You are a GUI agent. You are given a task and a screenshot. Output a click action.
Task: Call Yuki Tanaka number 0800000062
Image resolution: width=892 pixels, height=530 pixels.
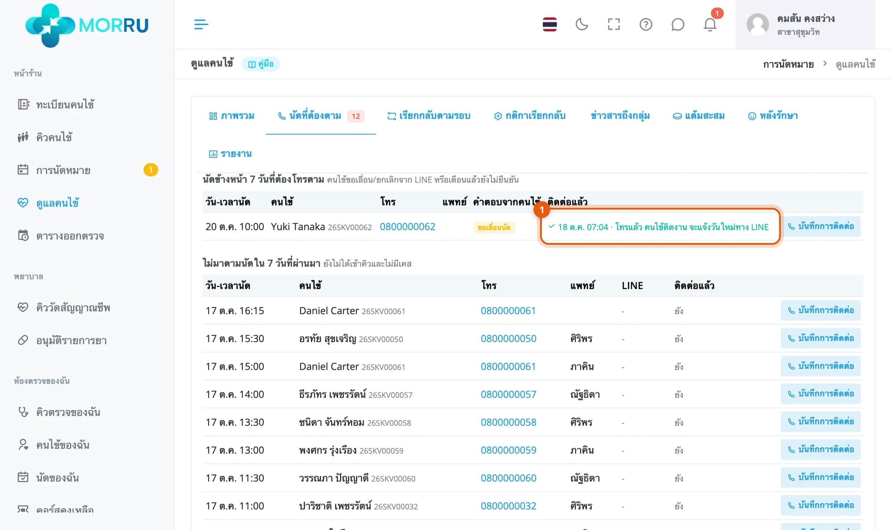407,227
